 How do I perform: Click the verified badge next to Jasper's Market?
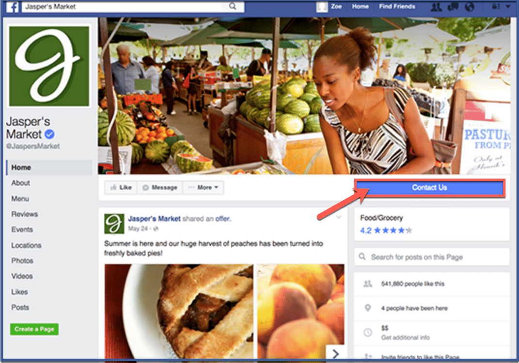tap(49, 134)
